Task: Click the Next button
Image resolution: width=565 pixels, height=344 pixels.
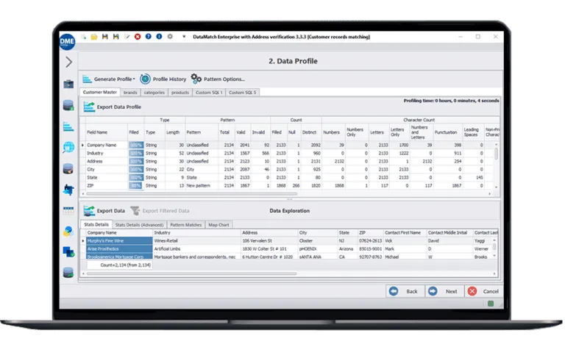Action: [444, 291]
